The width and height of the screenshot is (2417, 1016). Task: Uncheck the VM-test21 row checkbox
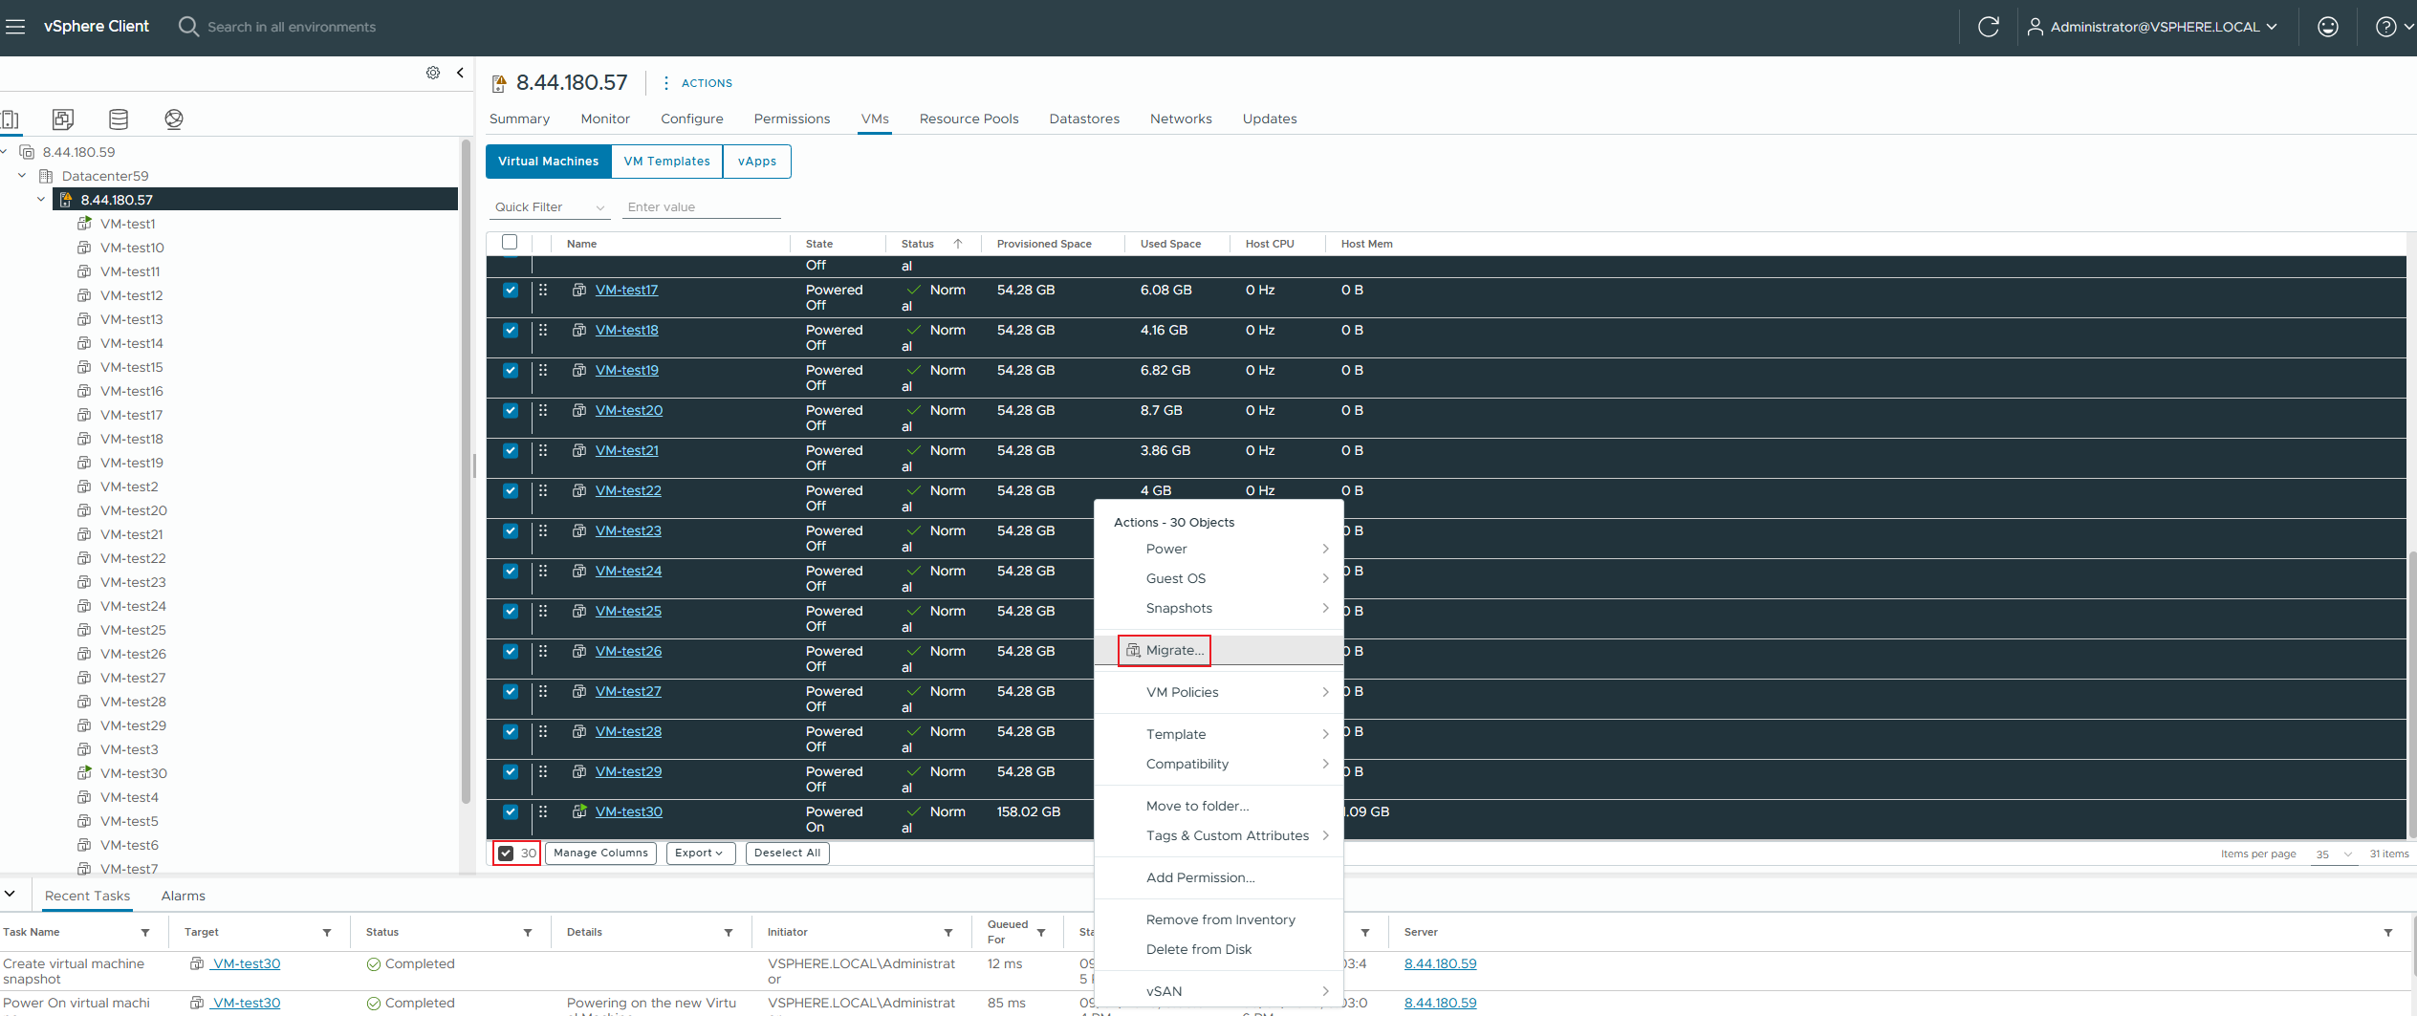tap(511, 450)
